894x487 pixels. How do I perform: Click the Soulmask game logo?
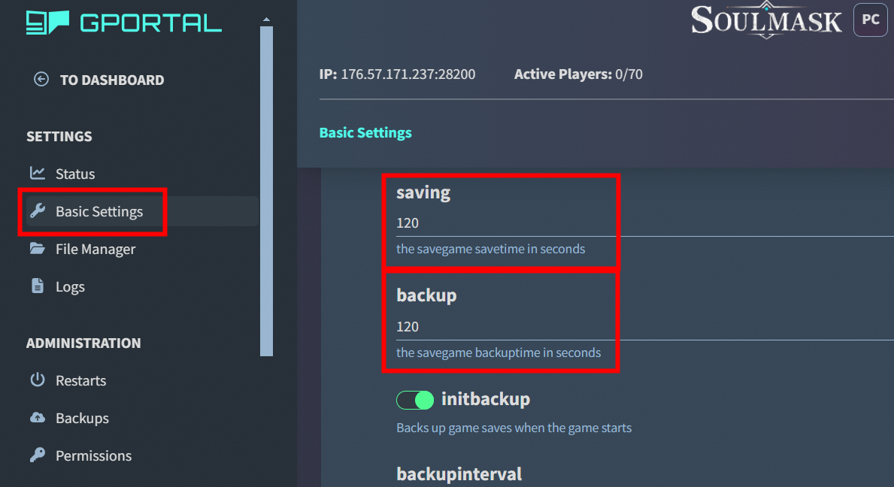coord(766,20)
